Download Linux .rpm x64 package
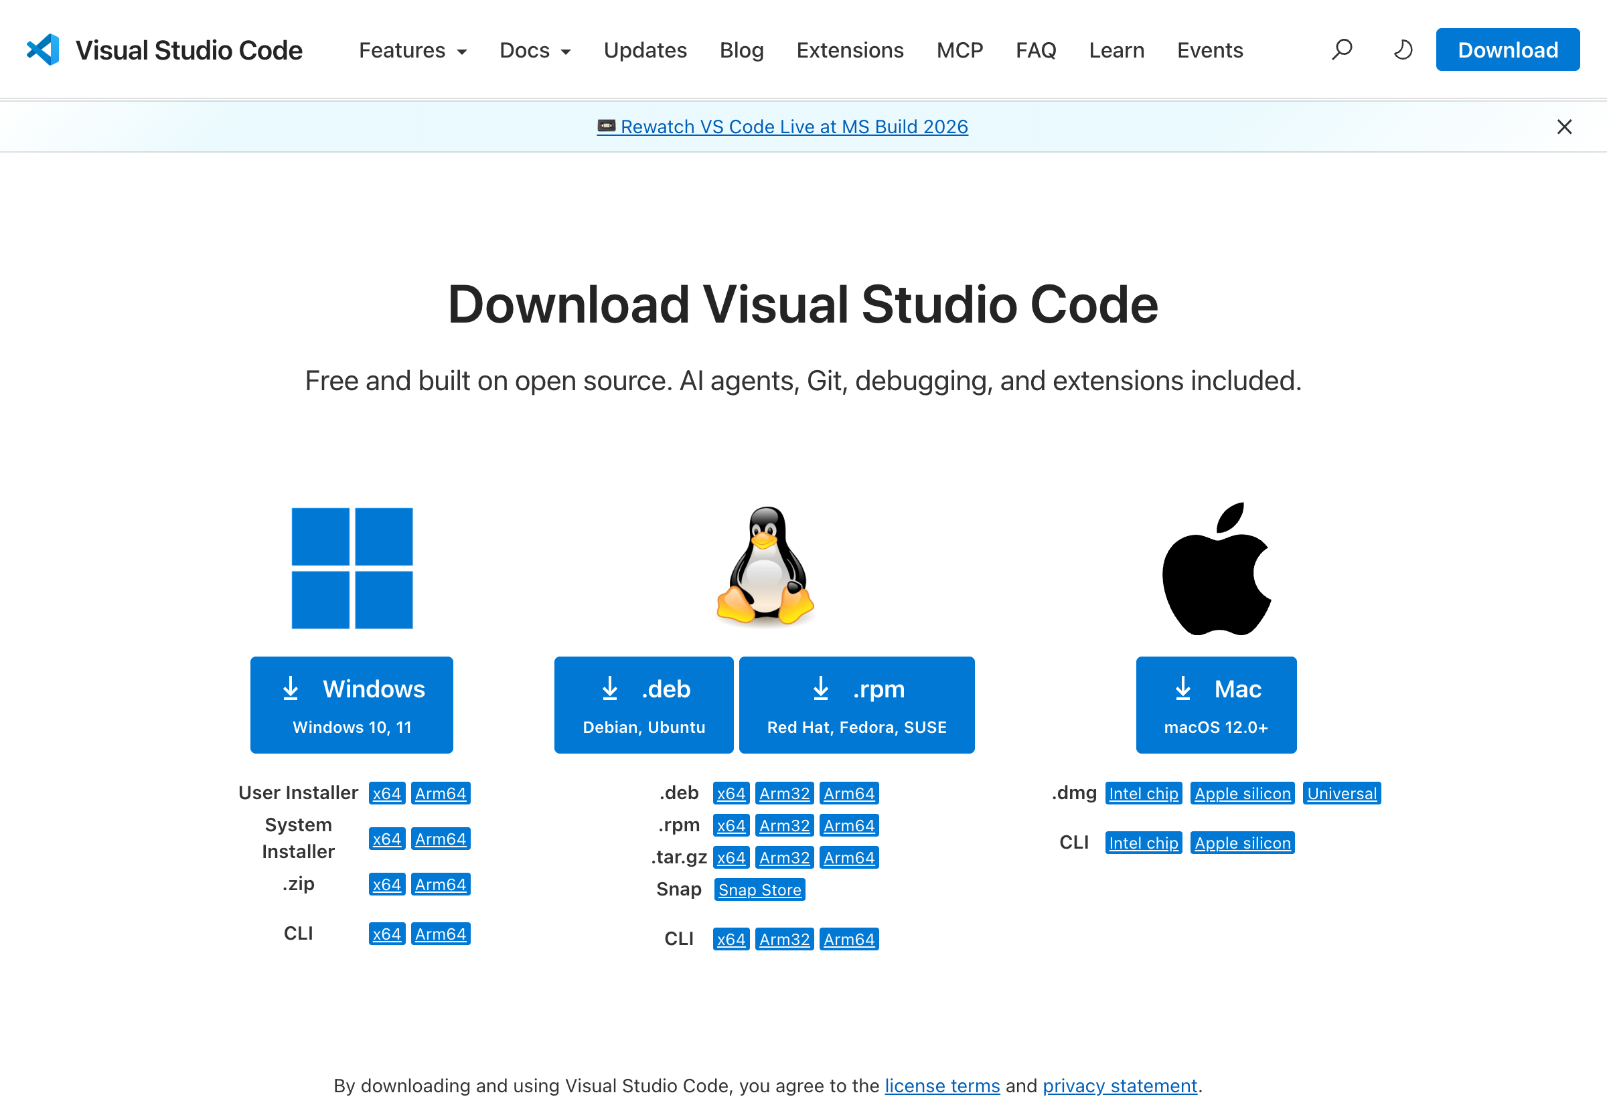The height and width of the screenshot is (1111, 1607). 731,825
